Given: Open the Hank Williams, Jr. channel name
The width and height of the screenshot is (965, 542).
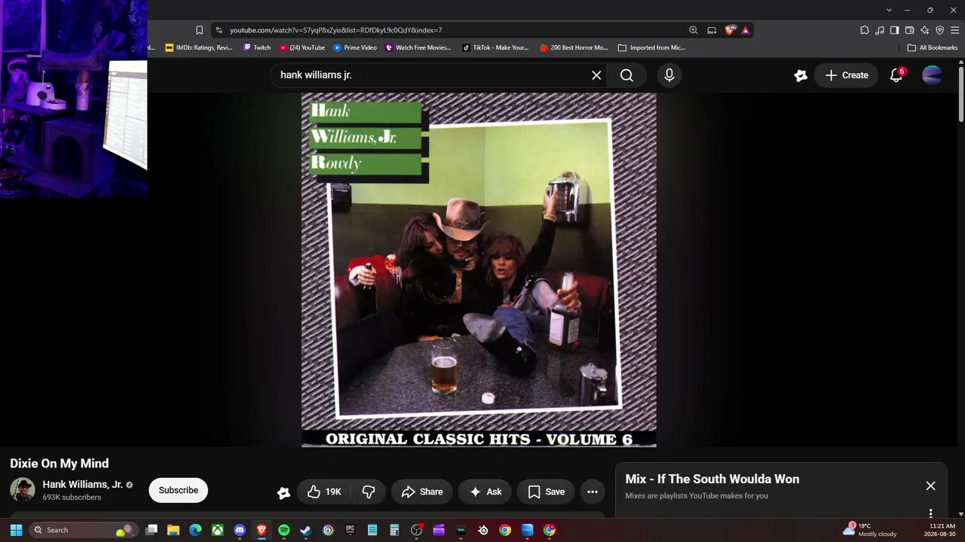Looking at the screenshot, I should click(x=82, y=485).
